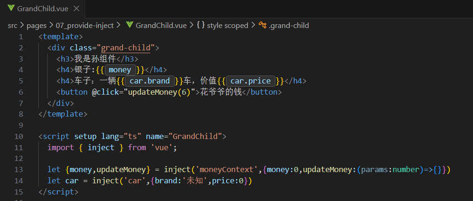Click the 'vue' module string
Screen dimensions: 473x201
(x=161, y=147)
